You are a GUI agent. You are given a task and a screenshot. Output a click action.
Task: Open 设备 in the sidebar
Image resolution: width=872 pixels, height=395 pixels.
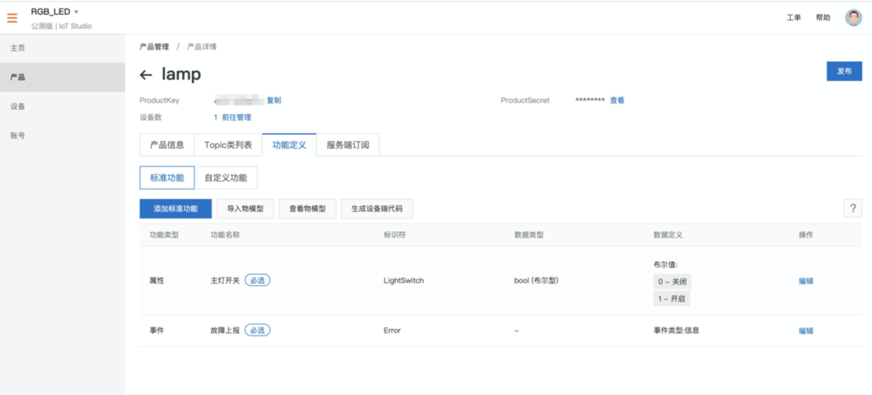coord(62,106)
